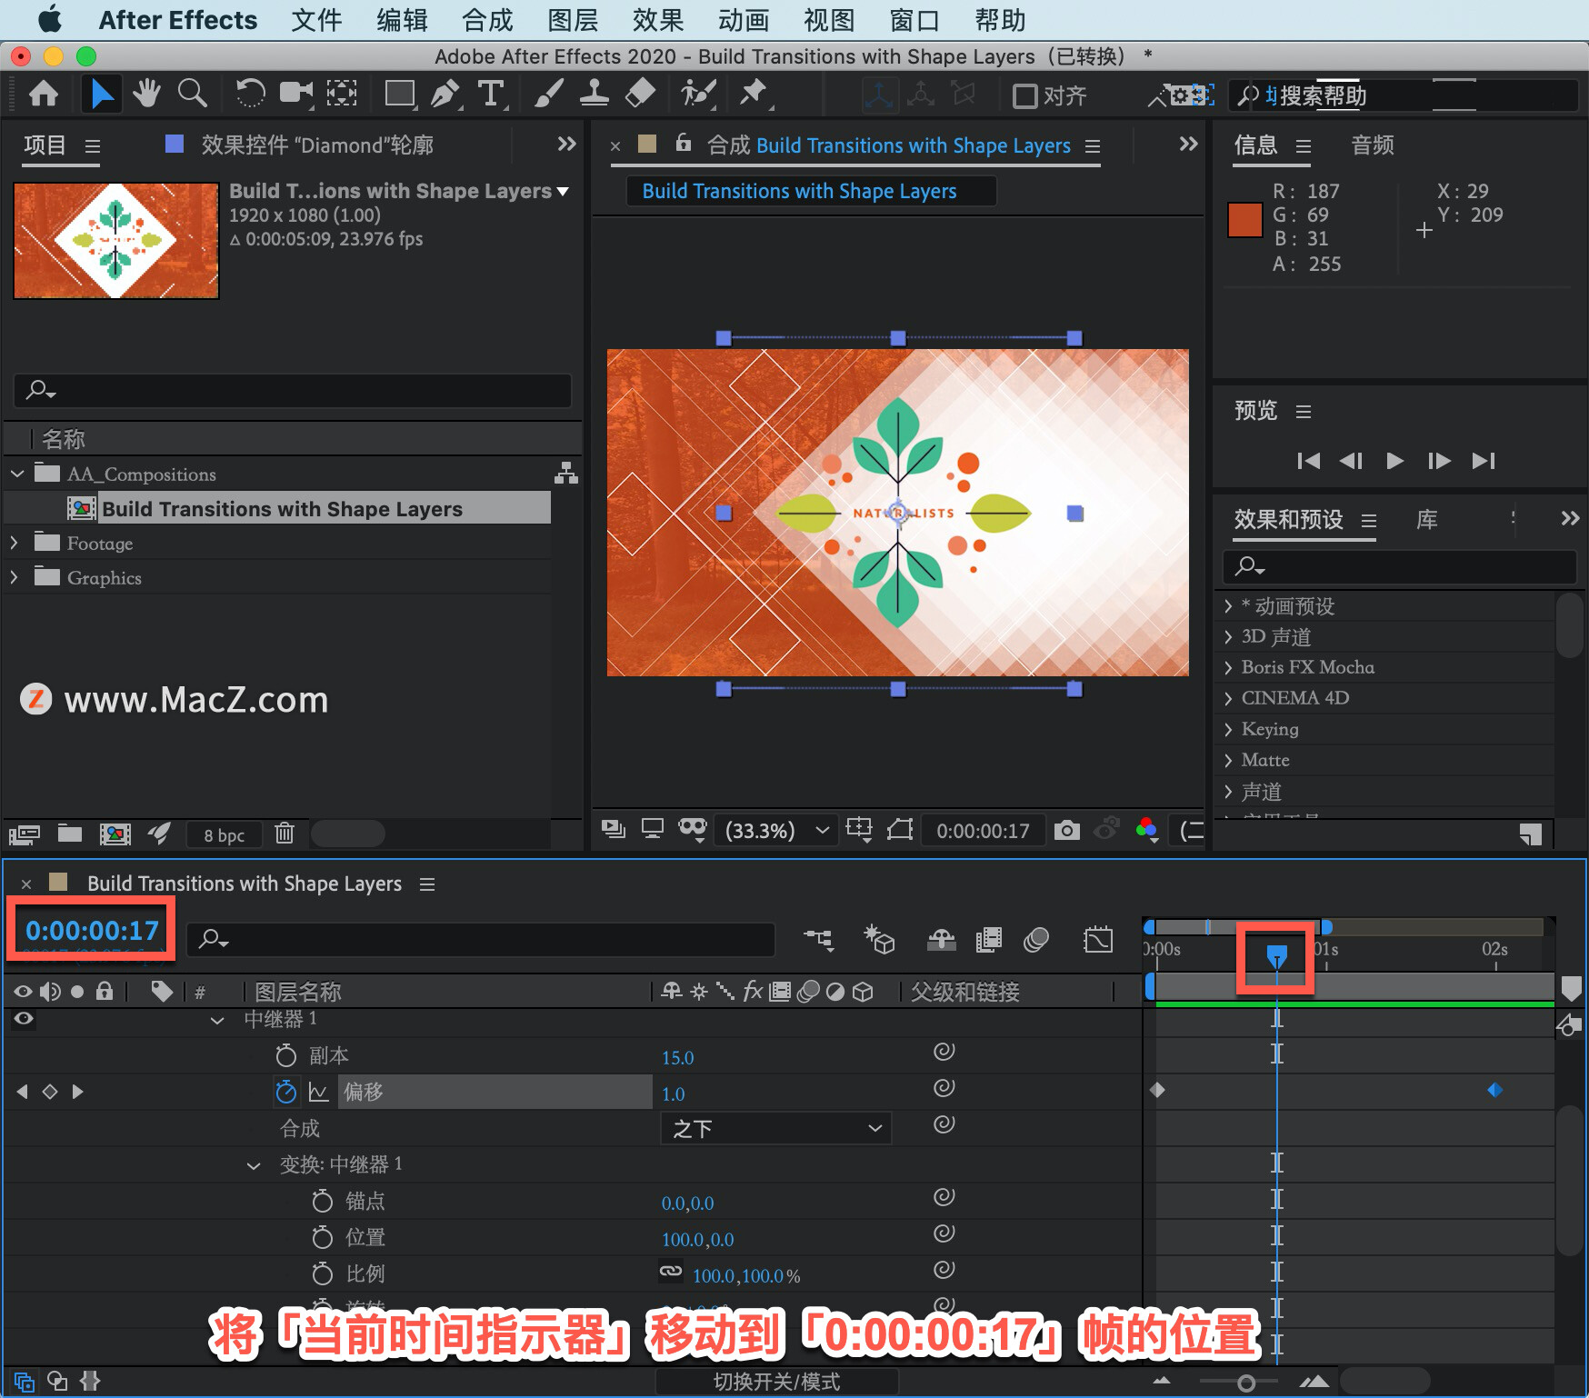Click the composition thumbnail in Project panel
Viewport: 1589px width, 1398px height.
click(x=116, y=241)
